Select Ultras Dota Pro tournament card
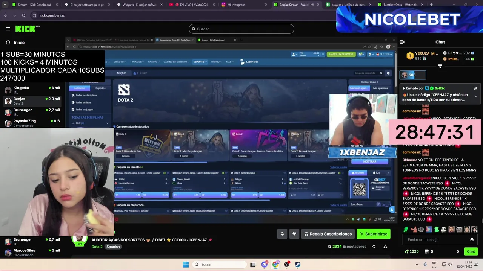Image resolution: width=483 pixels, height=271 pixels. coord(143,145)
